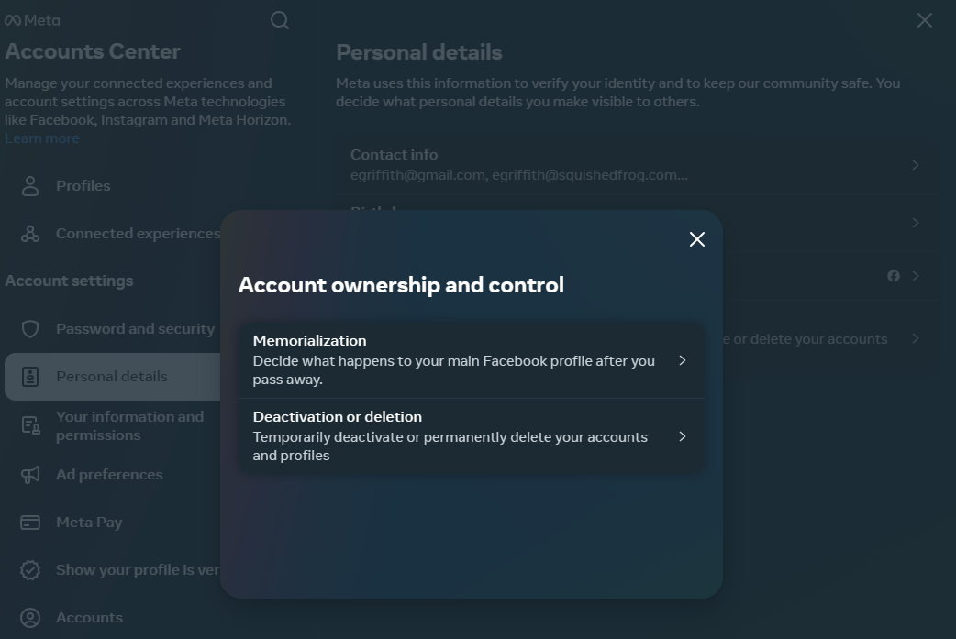This screenshot has height=639, width=956.
Task: Open Ad preferences settings
Action: pyautogui.click(x=114, y=475)
